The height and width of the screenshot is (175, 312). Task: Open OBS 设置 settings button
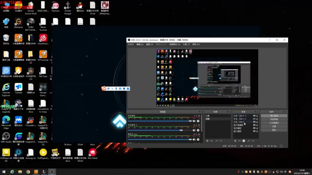click(274, 126)
